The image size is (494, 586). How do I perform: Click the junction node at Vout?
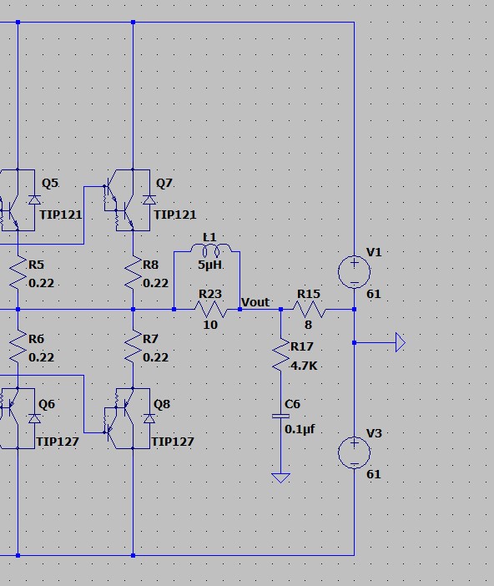239,310
